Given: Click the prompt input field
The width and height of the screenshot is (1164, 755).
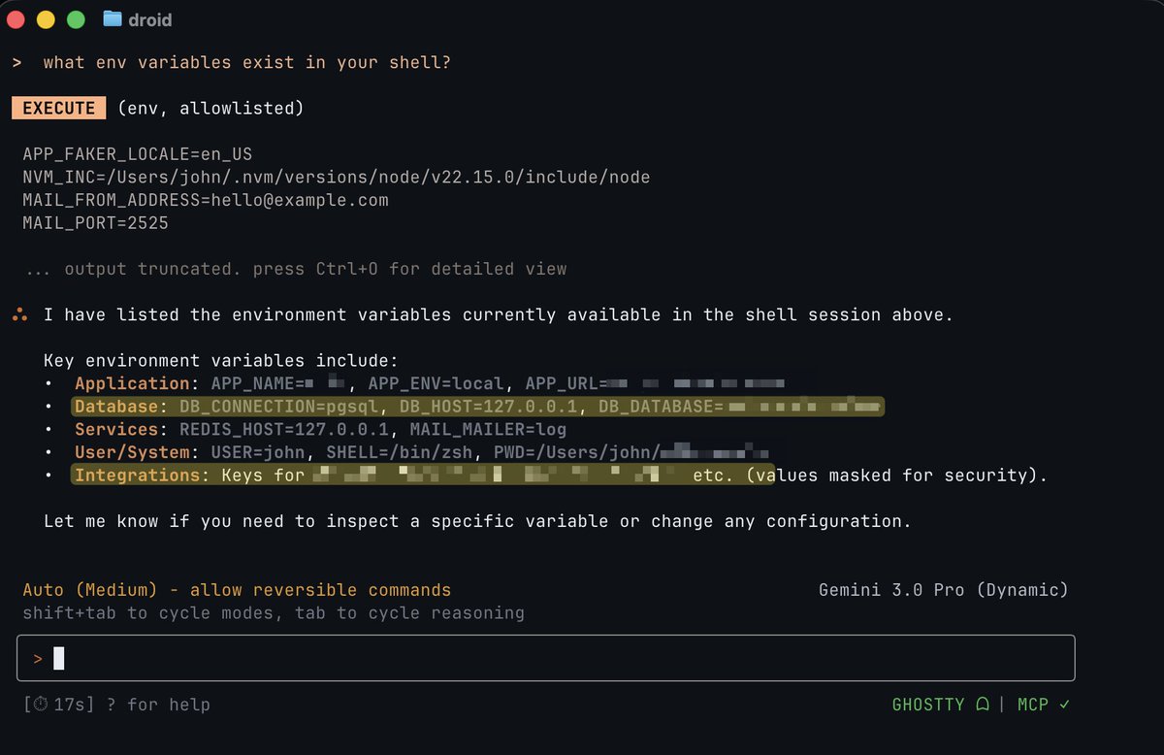Looking at the screenshot, I should click(546, 658).
